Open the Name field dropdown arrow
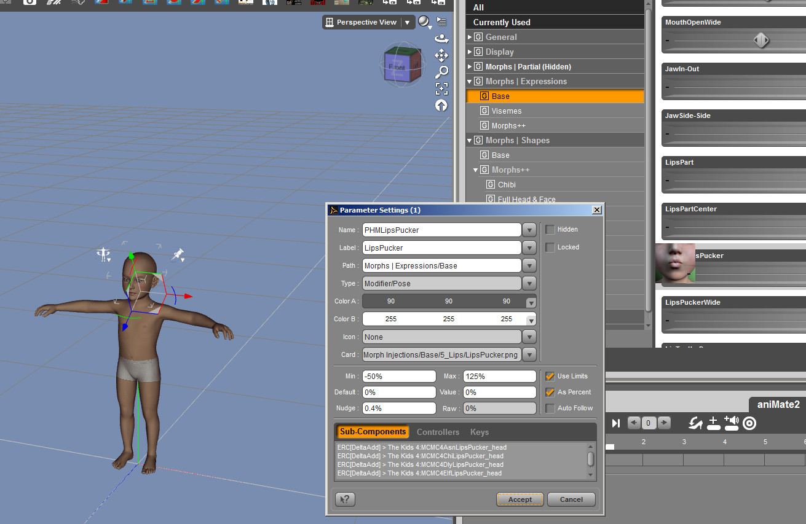 coord(529,230)
